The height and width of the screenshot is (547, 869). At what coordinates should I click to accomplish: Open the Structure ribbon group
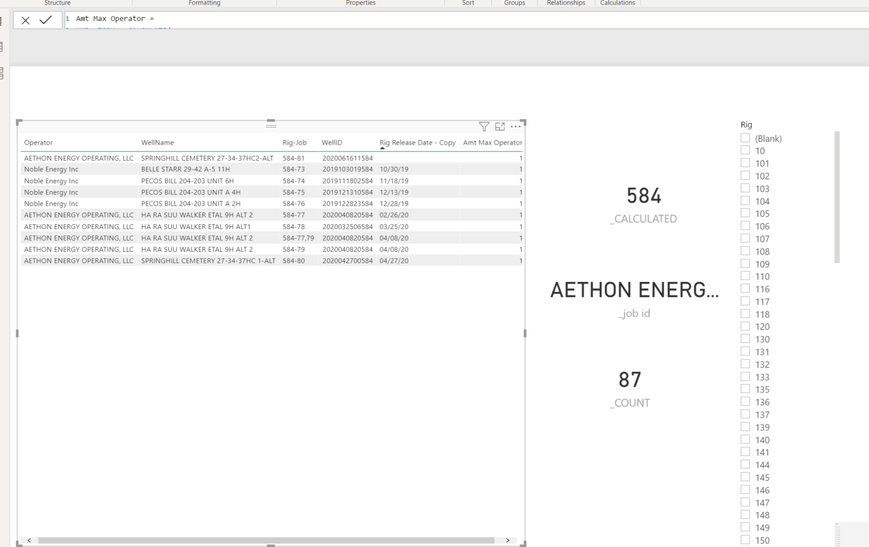[x=58, y=3]
